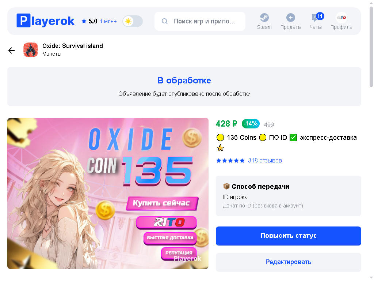
Task: Click the five-star rating stars
Action: pyautogui.click(x=230, y=161)
